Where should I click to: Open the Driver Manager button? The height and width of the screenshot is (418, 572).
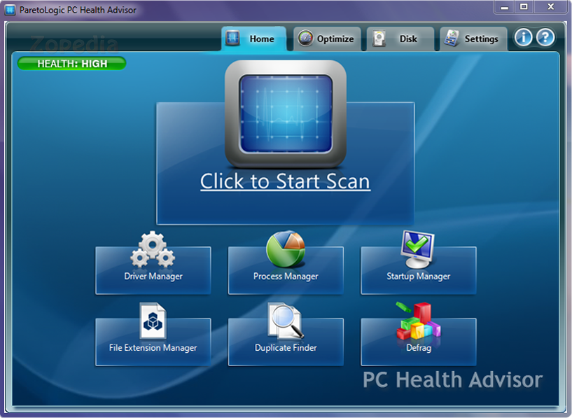153,270
